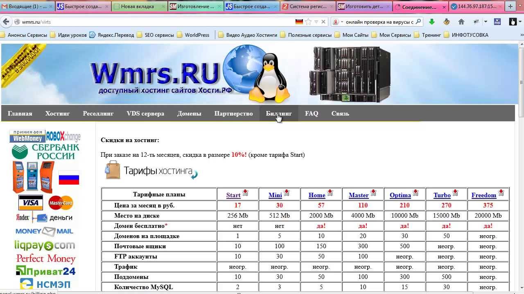The image size is (524, 294).
Task: Open the SEO сервисы bookmarks folder
Action: pos(155,35)
